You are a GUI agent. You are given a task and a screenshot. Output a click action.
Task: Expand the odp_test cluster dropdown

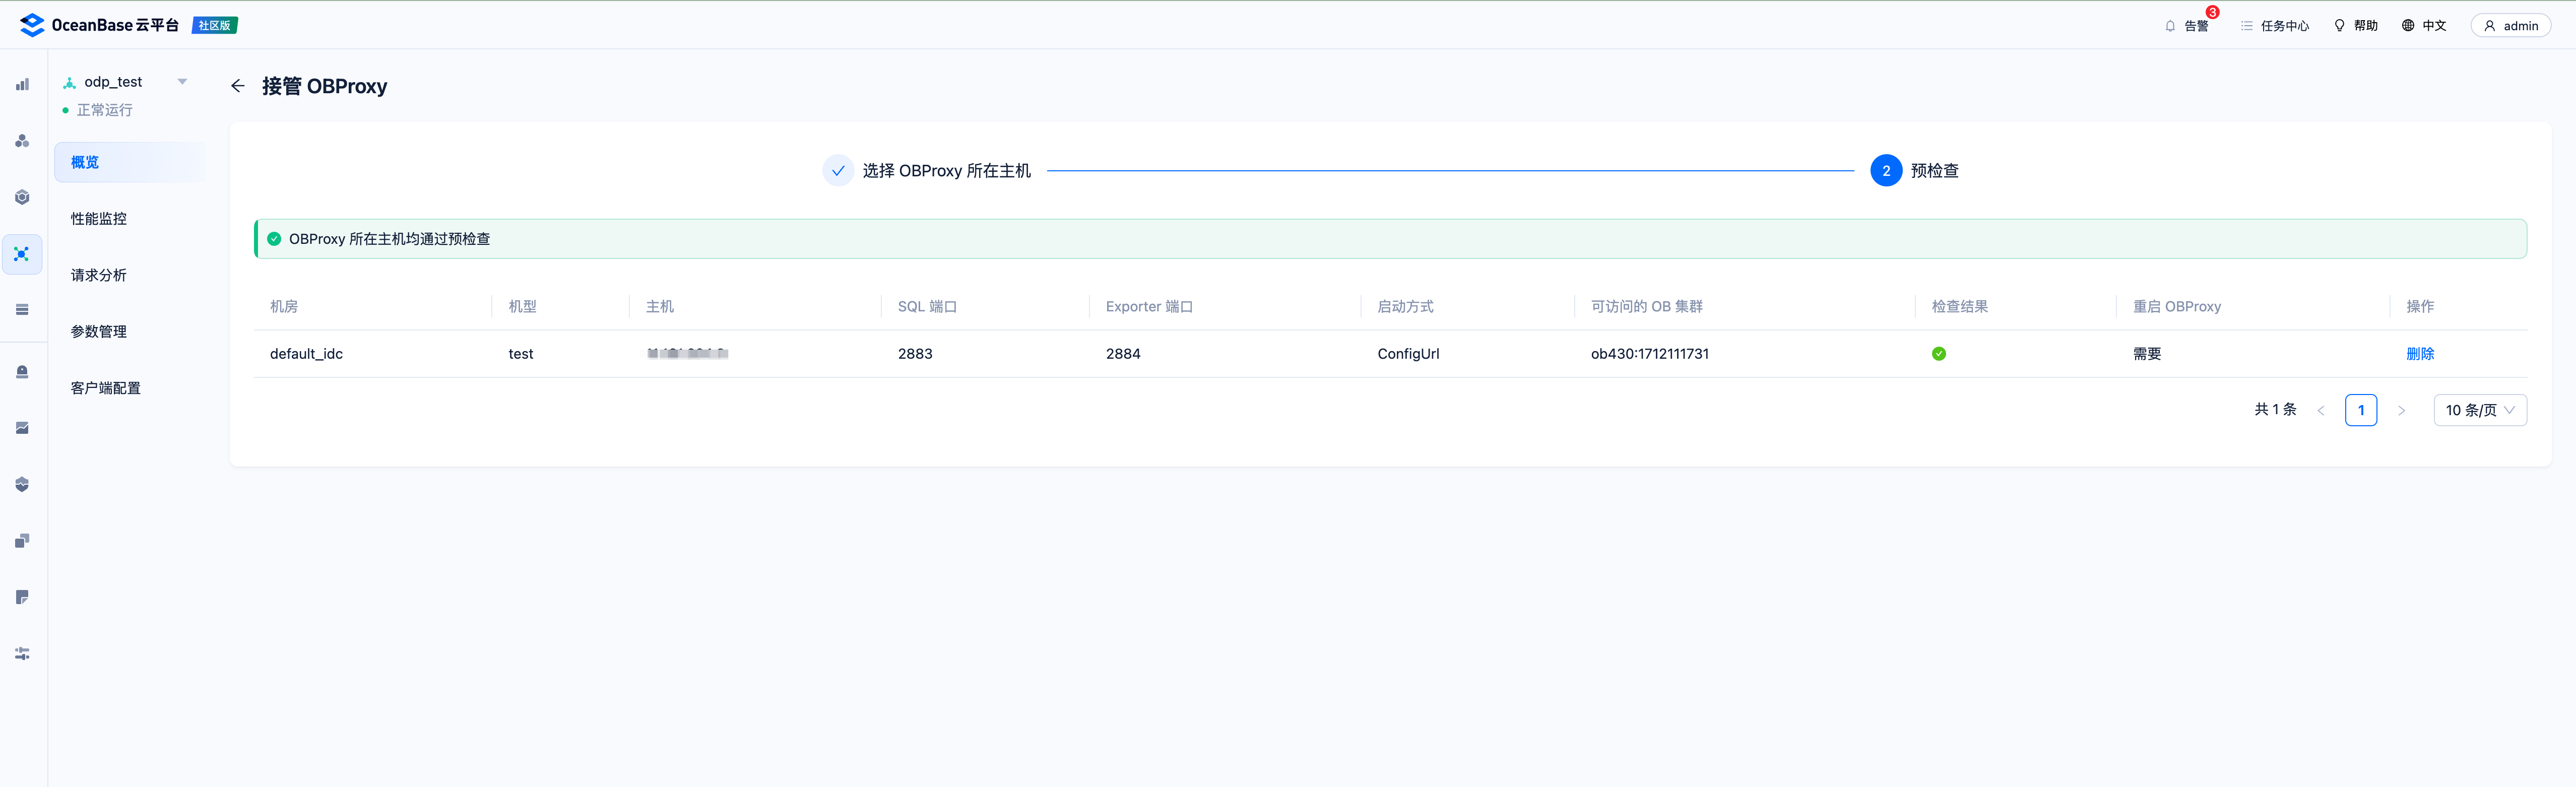pyautogui.click(x=182, y=82)
